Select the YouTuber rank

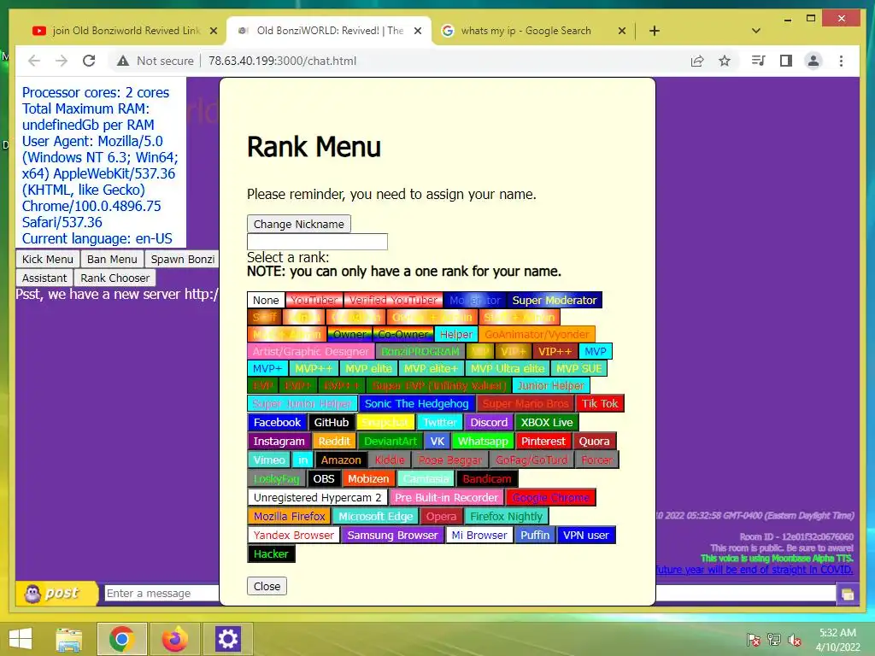(314, 300)
